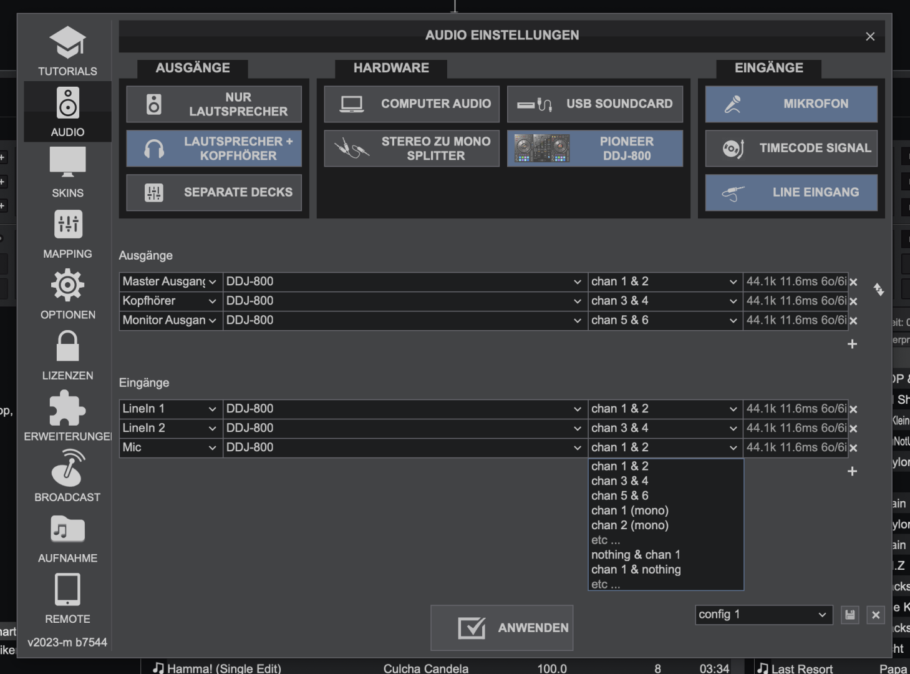This screenshot has width=910, height=674.
Task: Open the Tutorials section
Action: click(67, 51)
